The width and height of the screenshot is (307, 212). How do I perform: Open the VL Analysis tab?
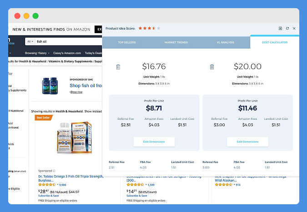click(225, 42)
